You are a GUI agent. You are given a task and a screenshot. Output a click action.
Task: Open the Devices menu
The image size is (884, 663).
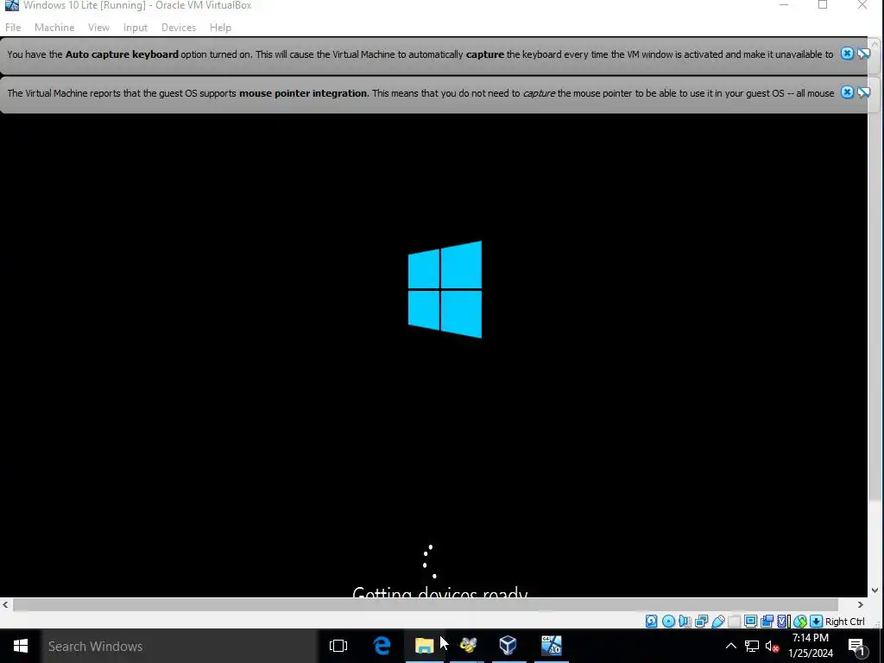(179, 28)
